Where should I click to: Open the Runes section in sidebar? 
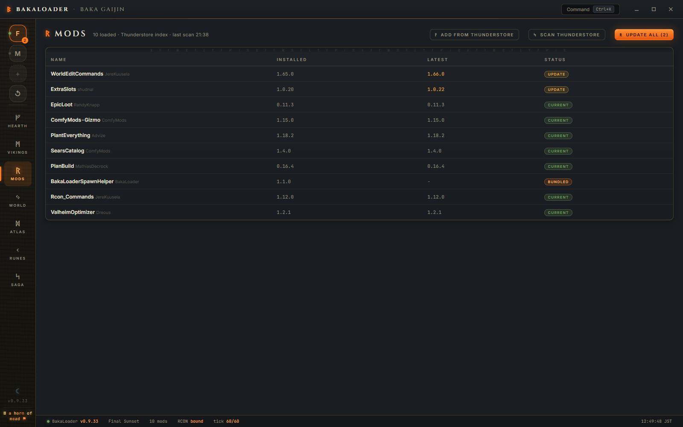18,253
